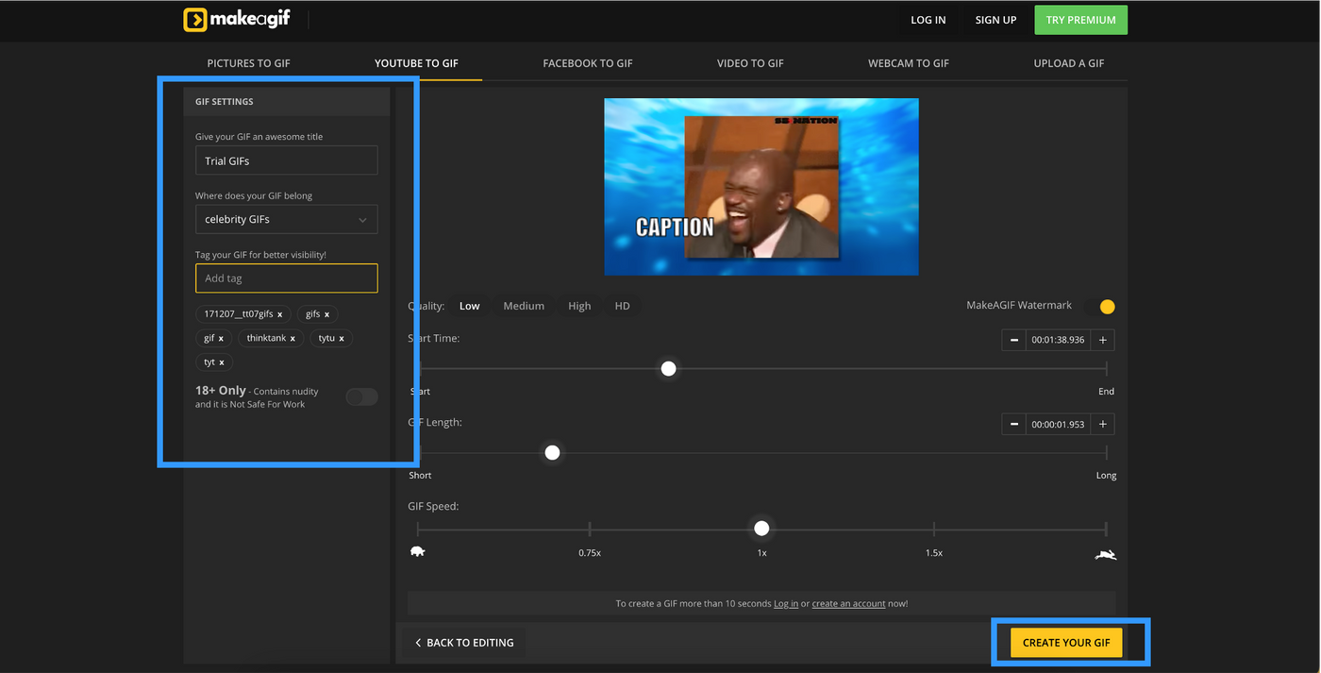Click the GIF preview with CAPTION
Screen dimensions: 1321x673
(x=761, y=187)
